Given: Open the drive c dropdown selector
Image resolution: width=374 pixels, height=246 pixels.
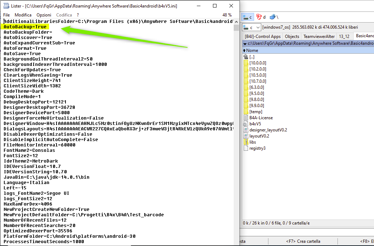Looking at the screenshot, I should (251, 28).
